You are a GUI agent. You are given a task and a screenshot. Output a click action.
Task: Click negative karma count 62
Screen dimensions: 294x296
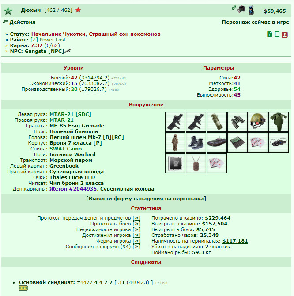pos(55,45)
